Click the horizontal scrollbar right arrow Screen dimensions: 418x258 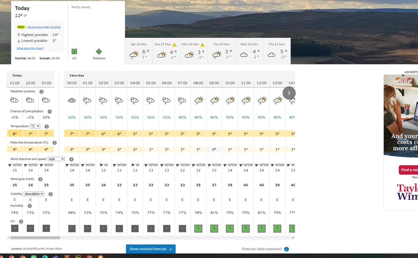tap(293, 238)
